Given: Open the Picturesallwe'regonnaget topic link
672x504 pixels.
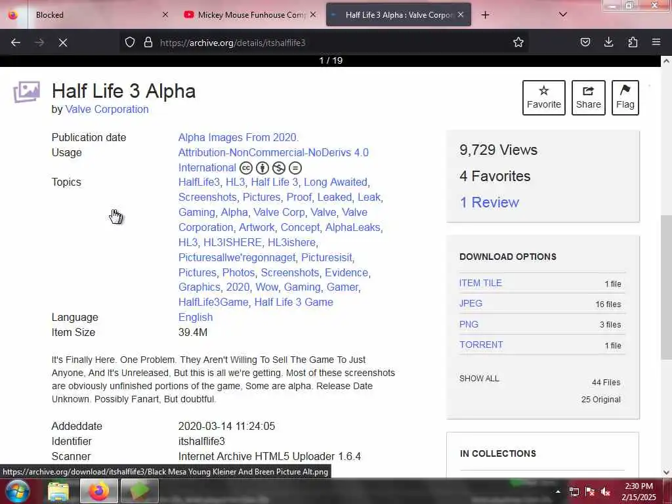Looking at the screenshot, I should tap(237, 257).
